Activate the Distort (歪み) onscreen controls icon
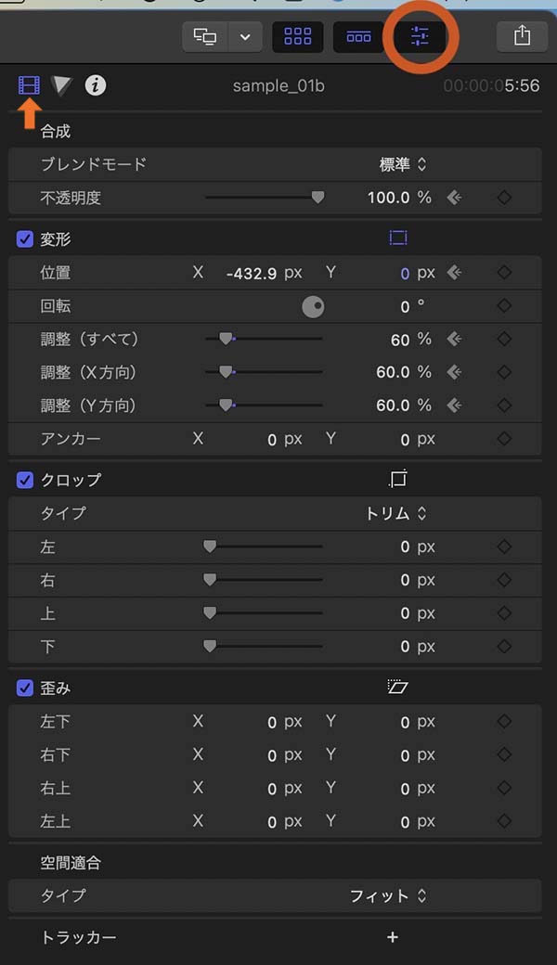Screen dimensions: 557x965 (x=398, y=687)
